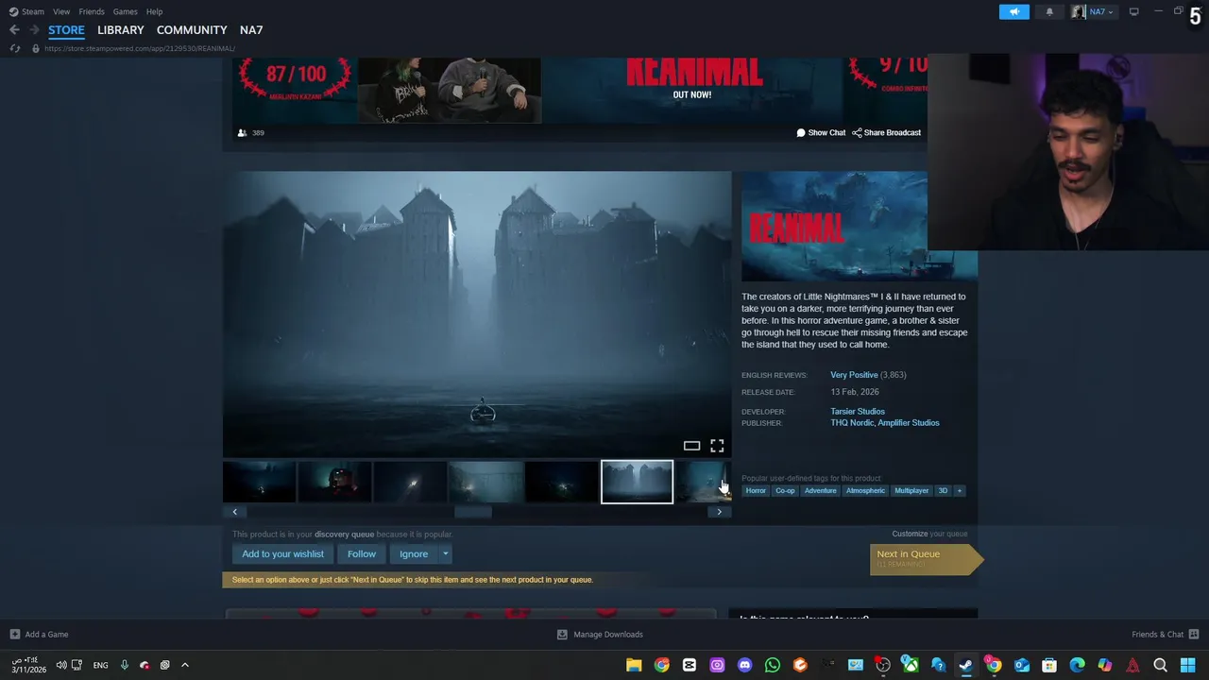This screenshot has height=680, width=1209.
Task: Open the NA7 account avatar
Action: 1078,11
